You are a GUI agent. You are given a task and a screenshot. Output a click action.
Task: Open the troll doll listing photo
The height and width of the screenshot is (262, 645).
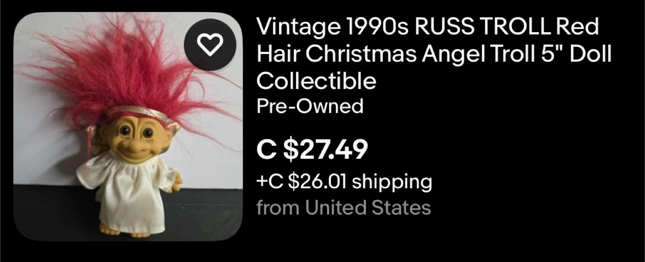pos(128,127)
